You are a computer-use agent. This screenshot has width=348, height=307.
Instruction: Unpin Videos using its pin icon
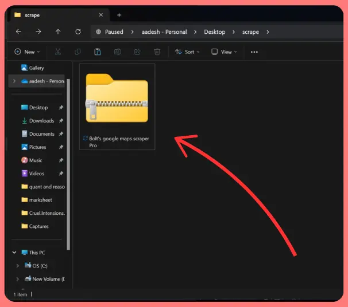coord(61,174)
